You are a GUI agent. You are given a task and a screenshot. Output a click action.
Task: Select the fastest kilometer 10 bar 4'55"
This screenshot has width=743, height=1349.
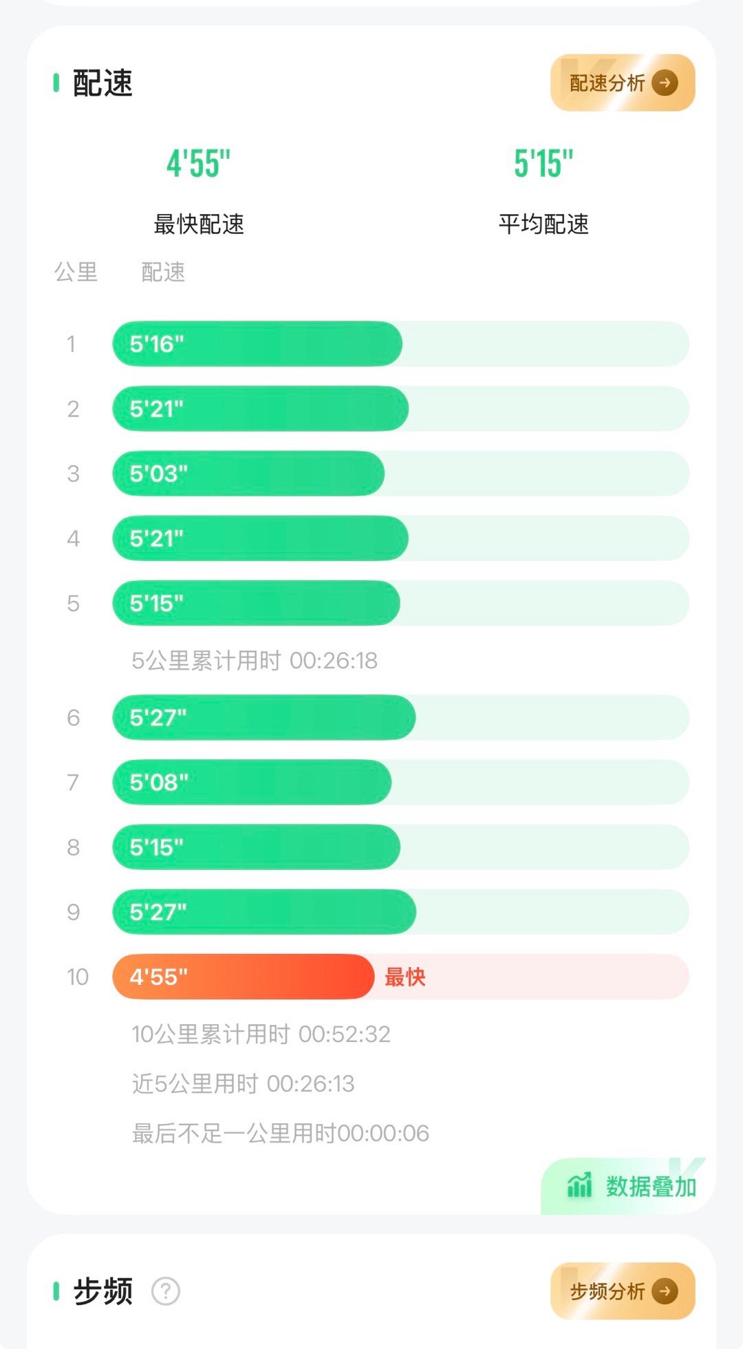(400, 977)
